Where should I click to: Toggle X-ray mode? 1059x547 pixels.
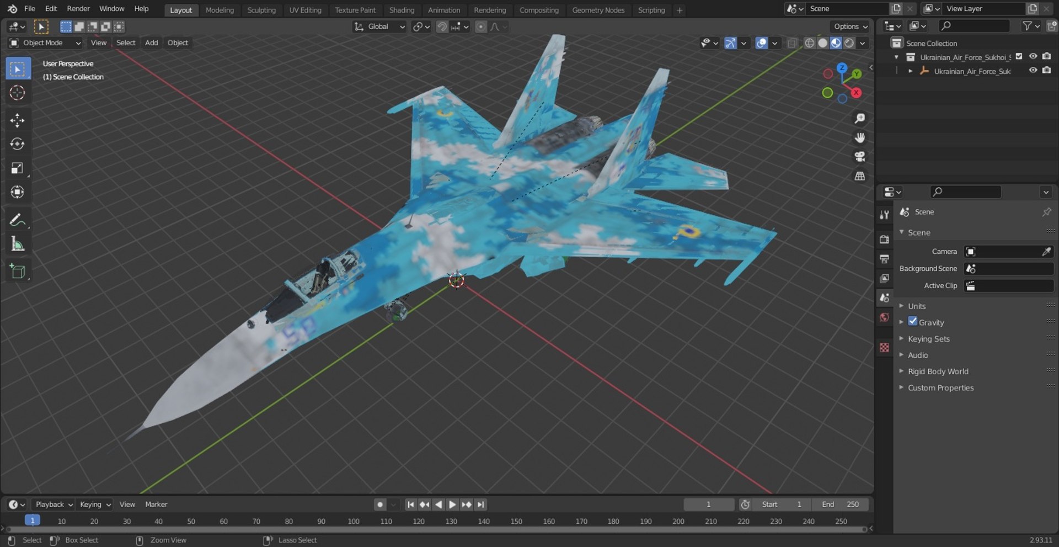[x=792, y=43]
